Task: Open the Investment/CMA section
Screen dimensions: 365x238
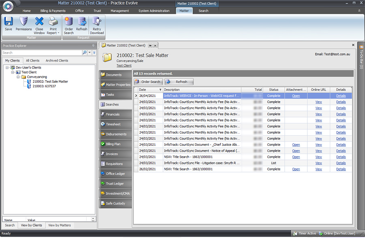Action: pos(115,193)
